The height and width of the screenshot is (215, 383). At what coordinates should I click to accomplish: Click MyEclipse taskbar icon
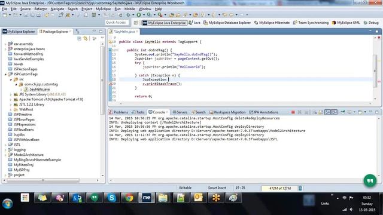pos(147,198)
